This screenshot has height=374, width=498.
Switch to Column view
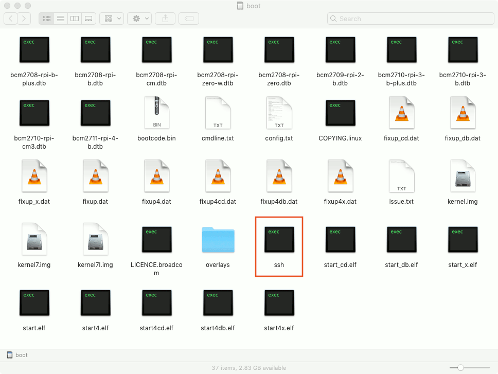tap(74, 18)
